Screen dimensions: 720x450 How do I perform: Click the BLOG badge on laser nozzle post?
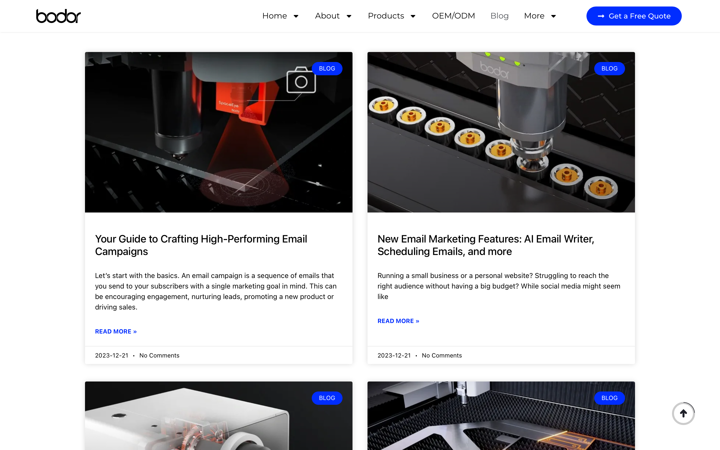click(609, 68)
